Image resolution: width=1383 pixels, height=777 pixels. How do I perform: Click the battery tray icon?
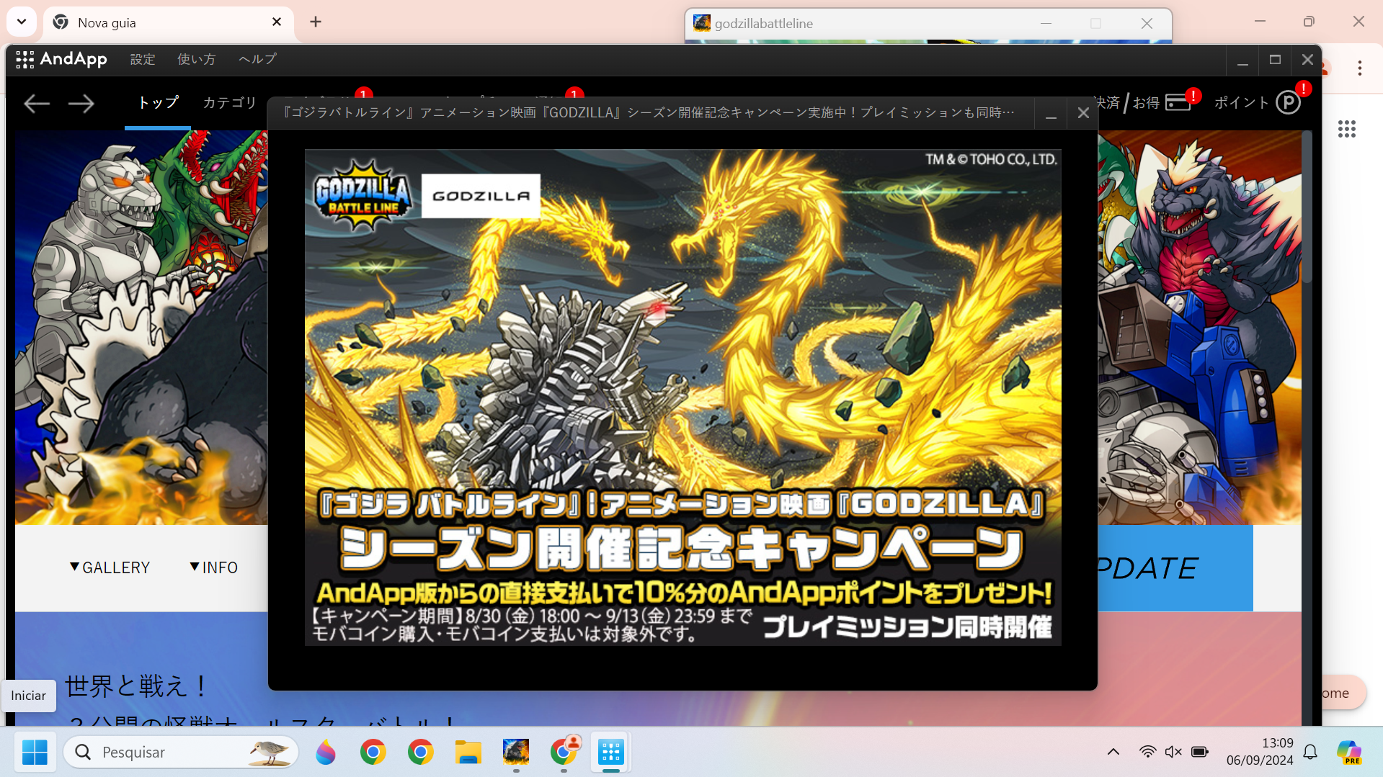point(1200,753)
